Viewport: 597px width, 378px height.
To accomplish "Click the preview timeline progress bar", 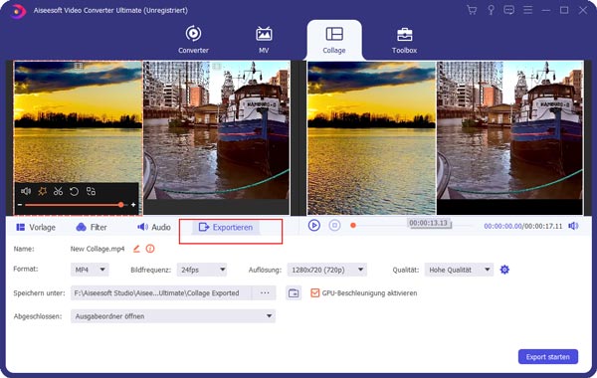I will (x=412, y=226).
